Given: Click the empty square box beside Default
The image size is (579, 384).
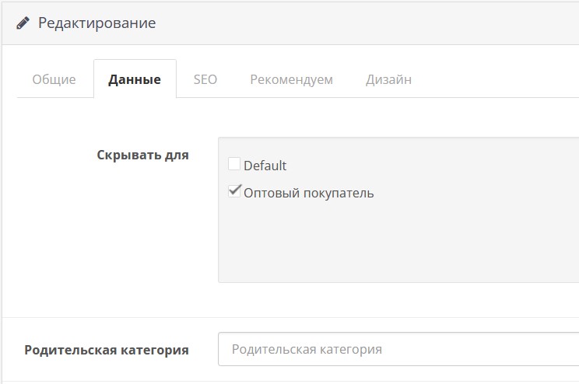Looking at the screenshot, I should [234, 164].
